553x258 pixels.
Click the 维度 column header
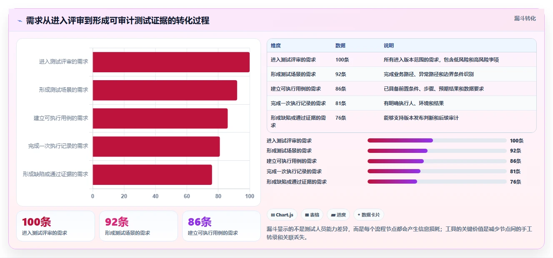276,46
